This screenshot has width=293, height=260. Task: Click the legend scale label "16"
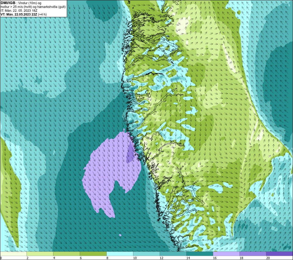215,258
